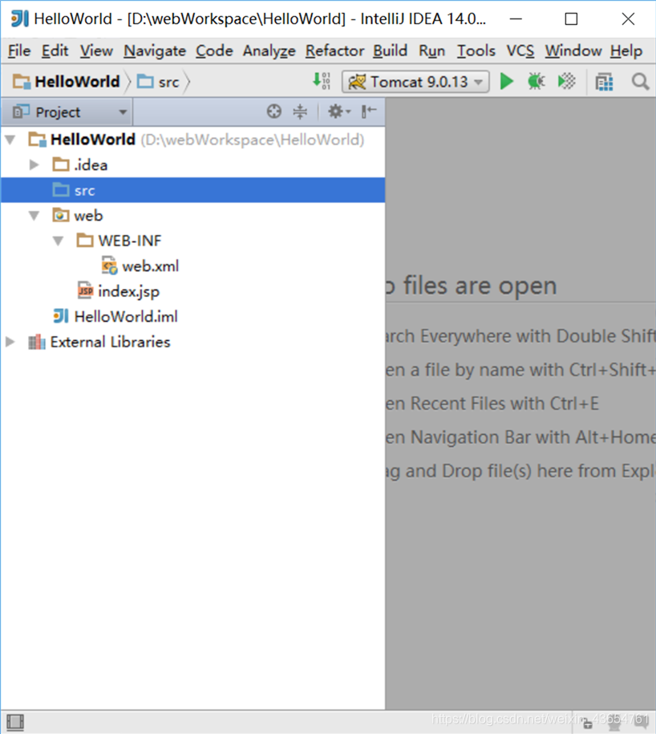Run with coverage icon
Image resolution: width=656 pixels, height=734 pixels.
pyautogui.click(x=567, y=82)
